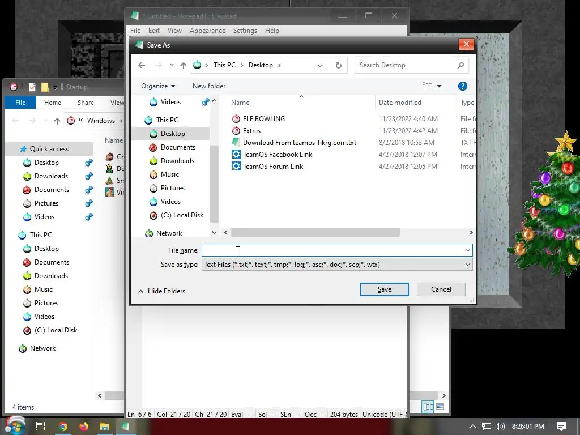Viewport: 580px width, 435px height.
Task: Open Downloads in Save As navigation tree
Action: click(x=177, y=161)
